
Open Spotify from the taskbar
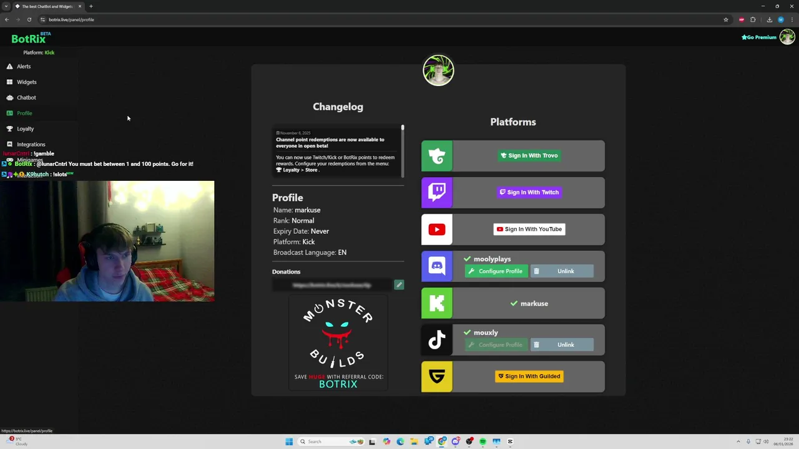tap(483, 442)
